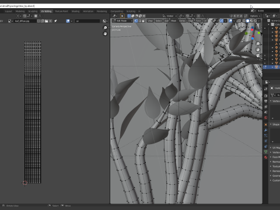
Task: Open UV editor overlay dropdown arrow
Action: [72, 21]
